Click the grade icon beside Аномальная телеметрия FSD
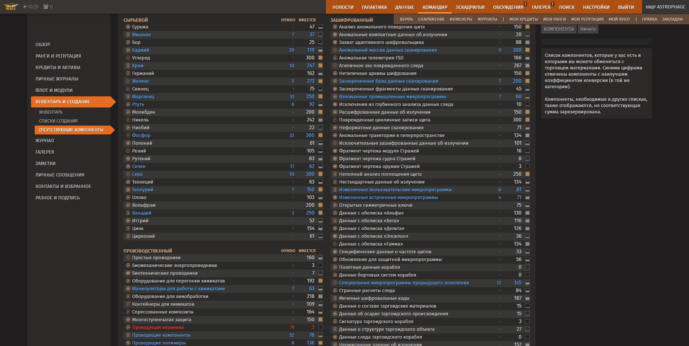This screenshot has width=689, height=346. coord(335,58)
